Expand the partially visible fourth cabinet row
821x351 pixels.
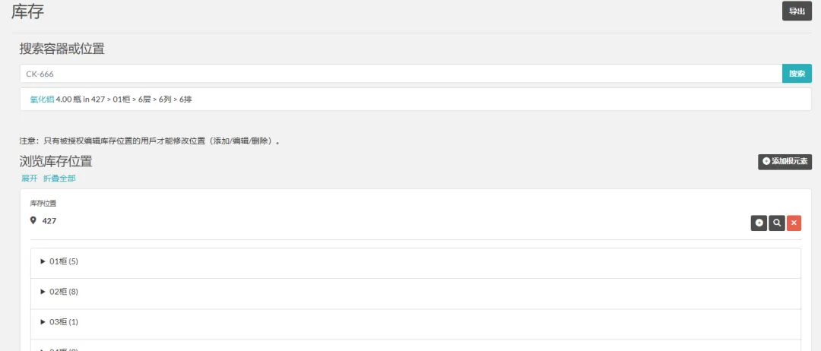click(43, 349)
